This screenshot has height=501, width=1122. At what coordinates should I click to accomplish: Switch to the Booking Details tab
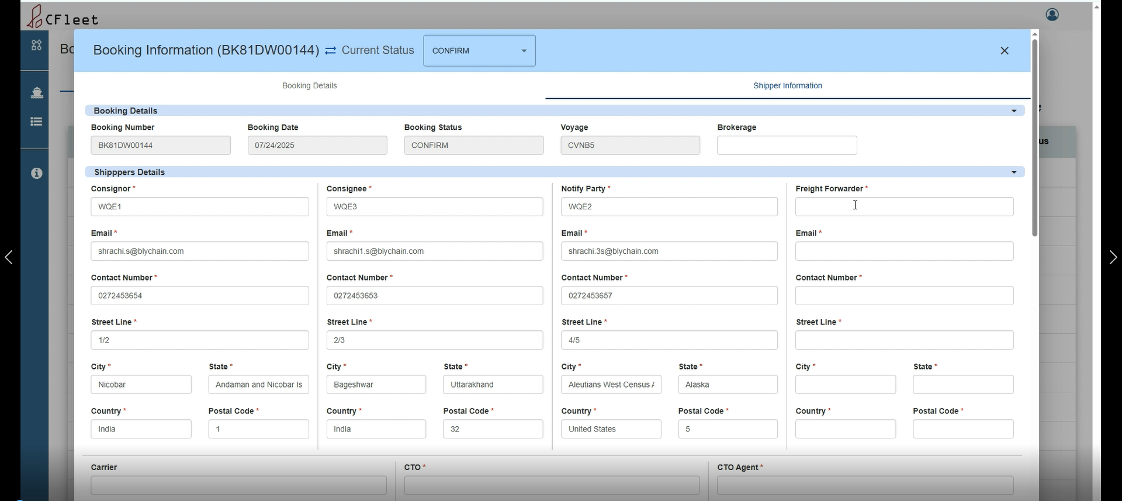coord(309,86)
